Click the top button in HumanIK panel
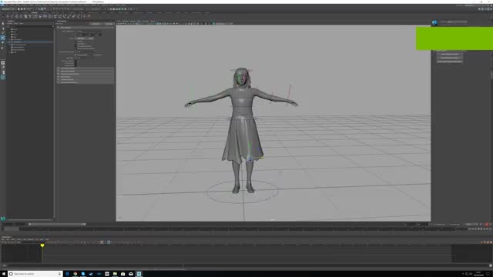 point(450,55)
